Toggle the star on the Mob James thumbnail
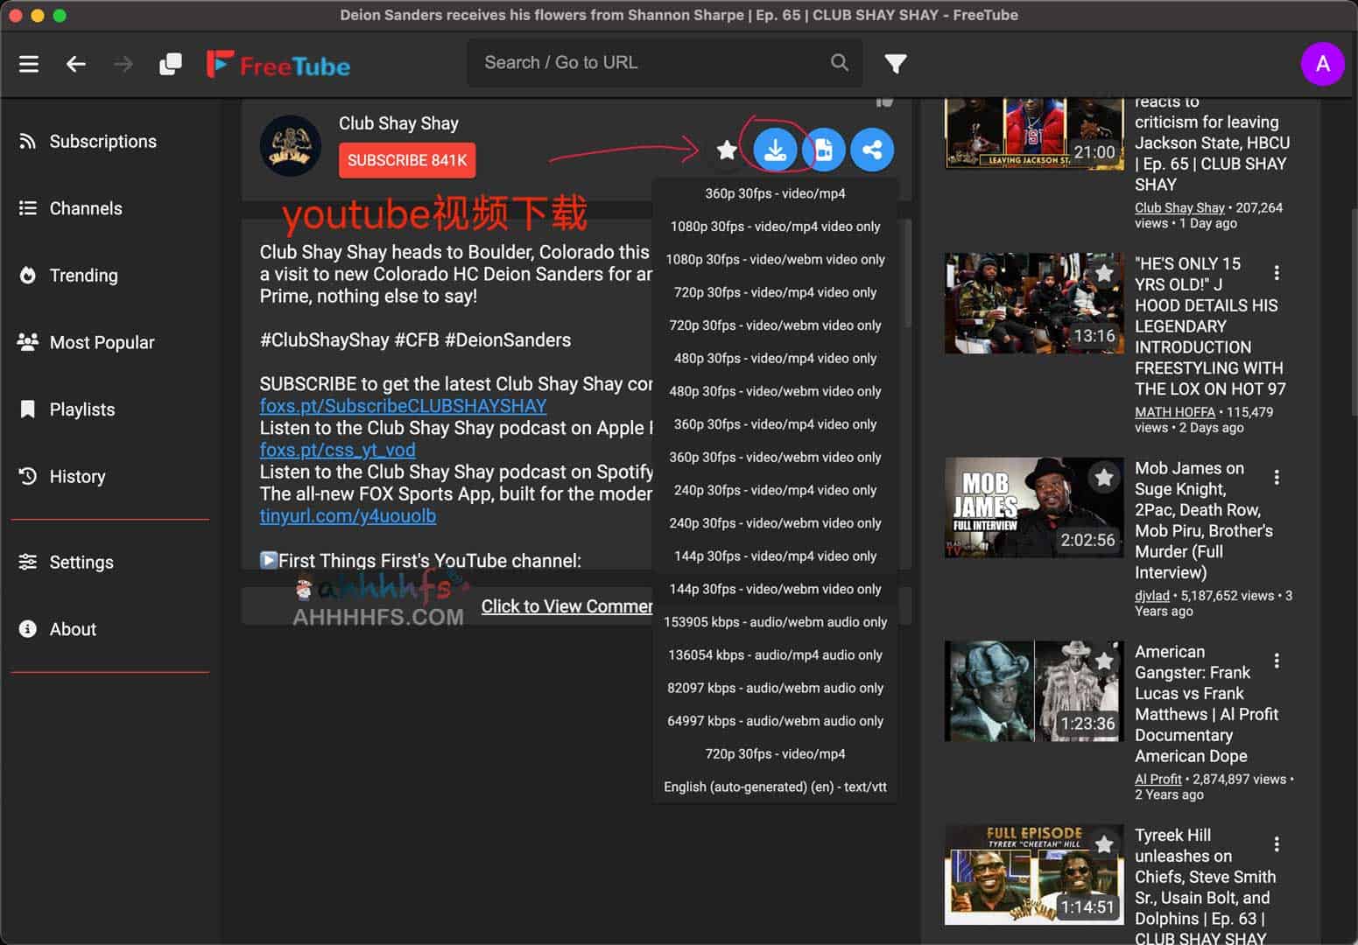 (1103, 478)
